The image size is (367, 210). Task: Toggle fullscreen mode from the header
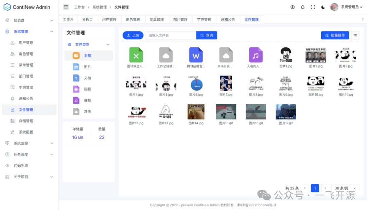313,7
